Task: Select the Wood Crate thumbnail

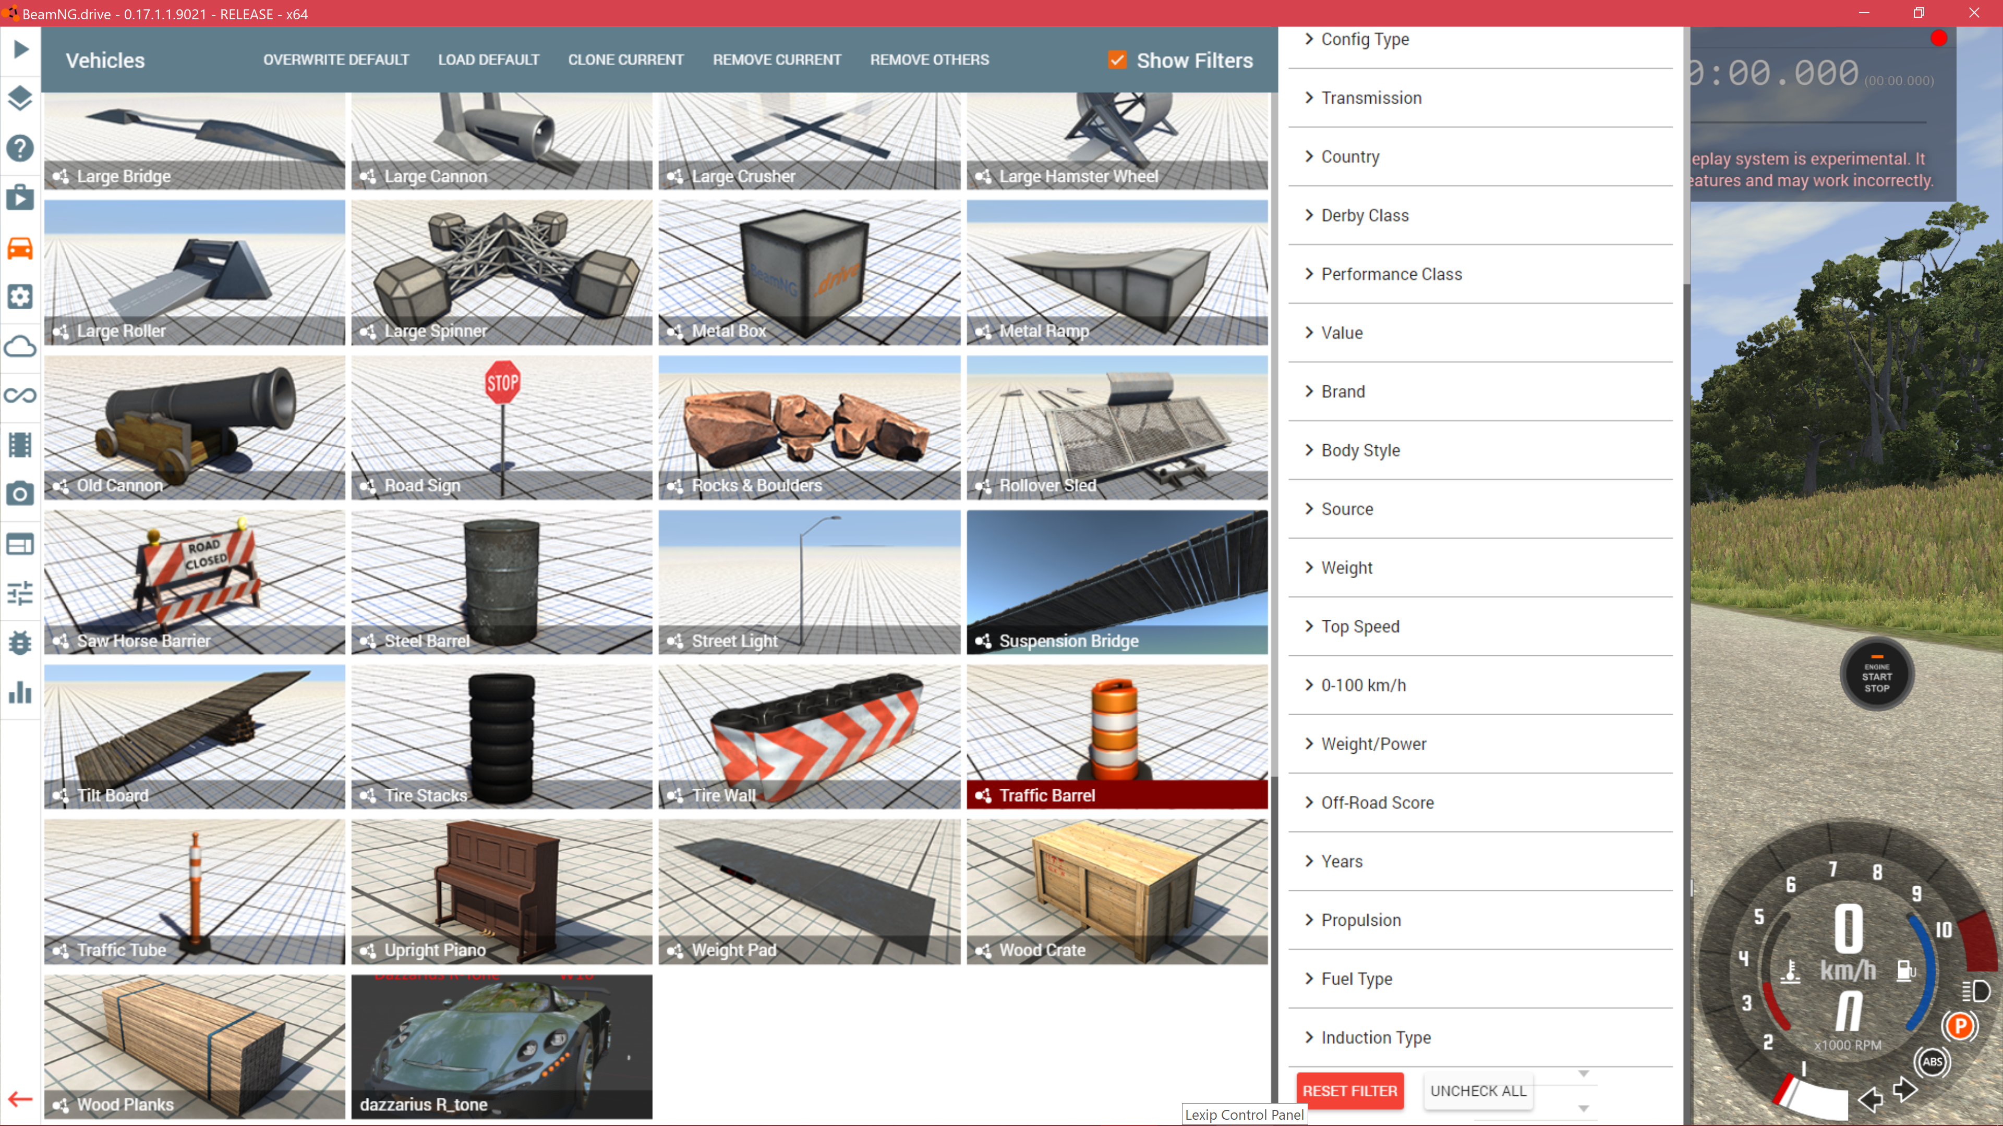Action: 1117,891
